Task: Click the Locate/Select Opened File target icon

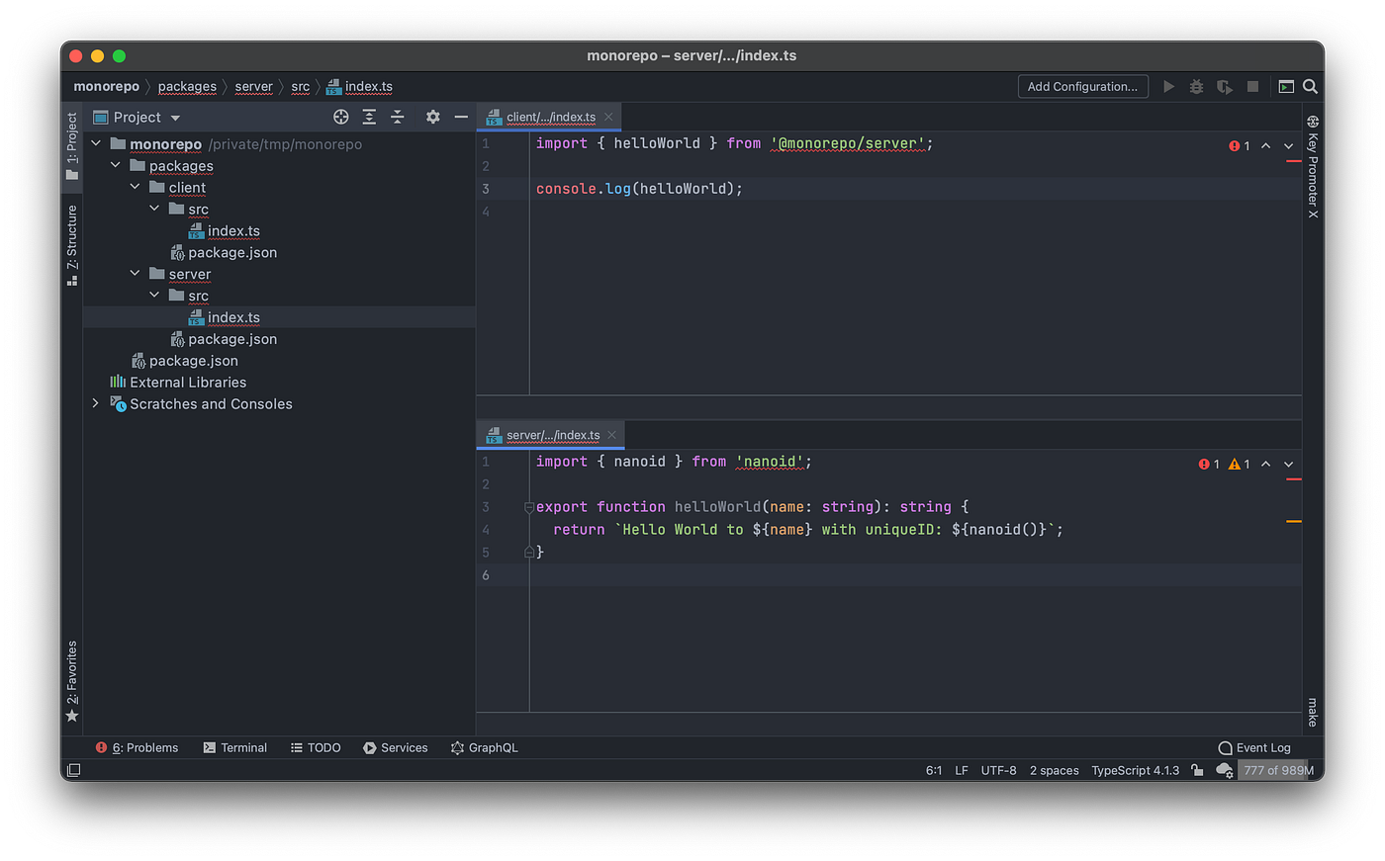Action: (x=341, y=117)
